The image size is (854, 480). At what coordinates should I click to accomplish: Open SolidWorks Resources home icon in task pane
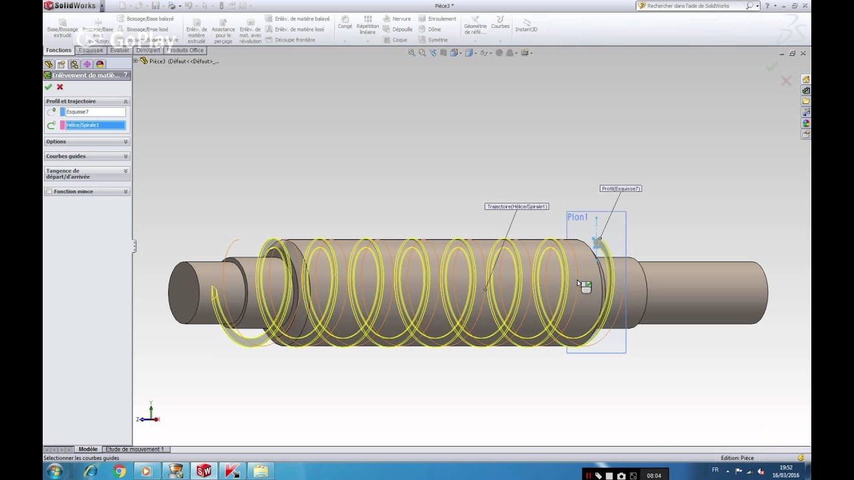(806, 79)
